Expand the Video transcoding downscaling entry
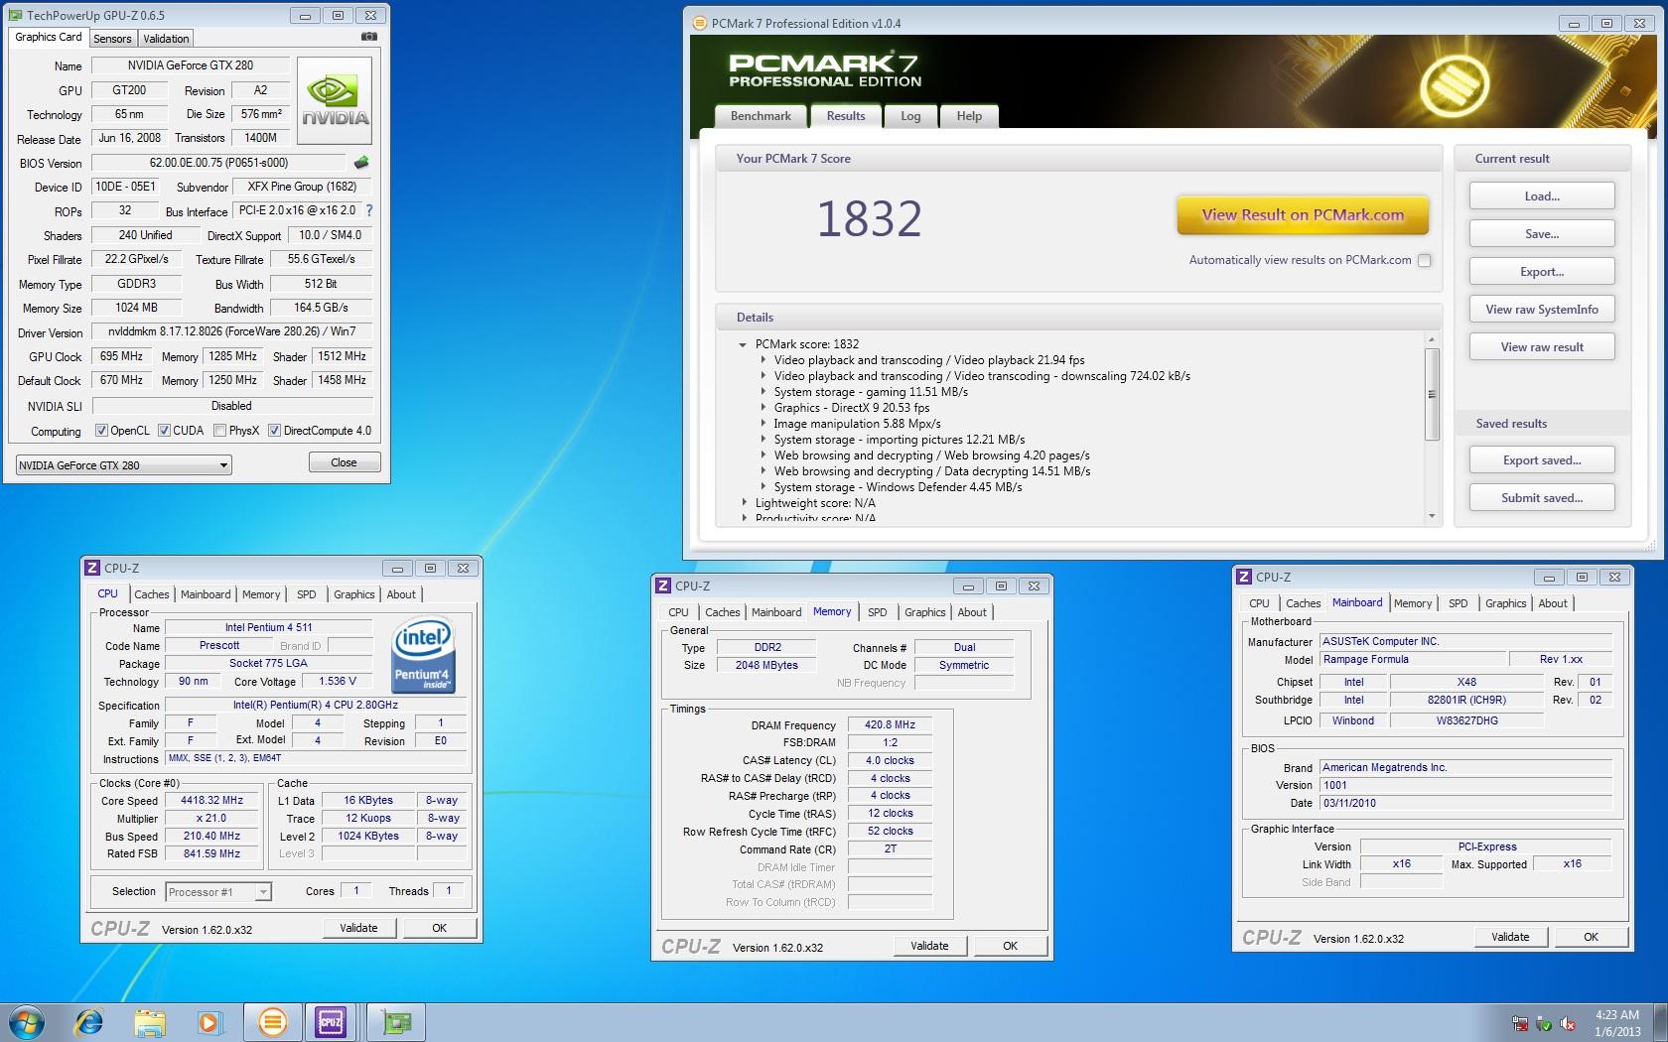 (763, 376)
